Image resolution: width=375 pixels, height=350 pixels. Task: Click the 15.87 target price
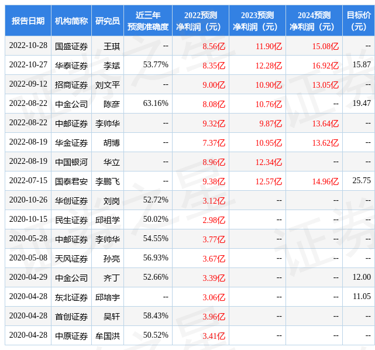point(362,64)
